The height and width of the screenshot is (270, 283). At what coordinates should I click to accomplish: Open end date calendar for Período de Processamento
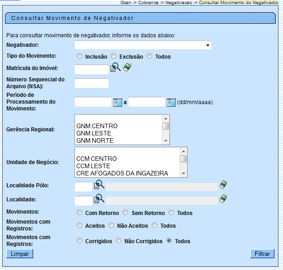[x=171, y=102]
